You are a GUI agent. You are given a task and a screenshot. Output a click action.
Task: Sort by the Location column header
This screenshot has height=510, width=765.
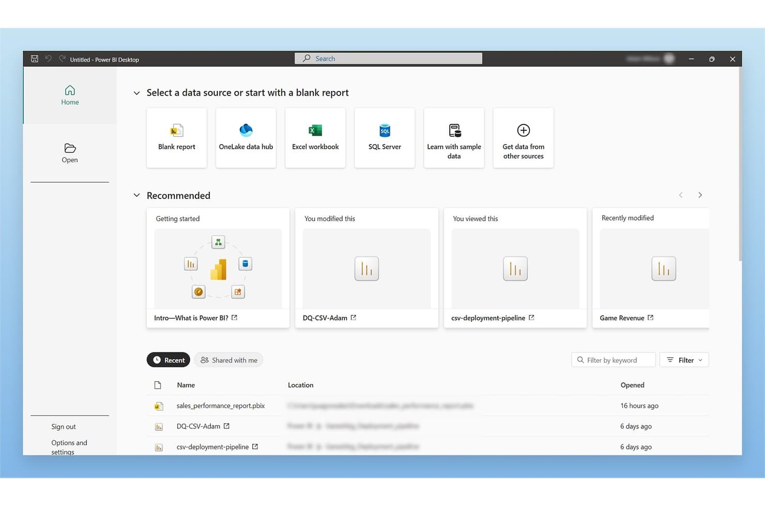pyautogui.click(x=300, y=385)
